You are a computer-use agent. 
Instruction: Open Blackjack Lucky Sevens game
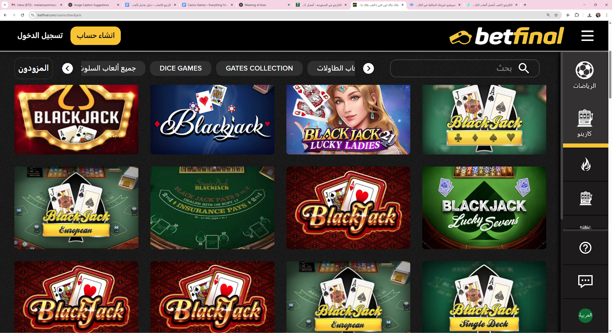pos(484,207)
